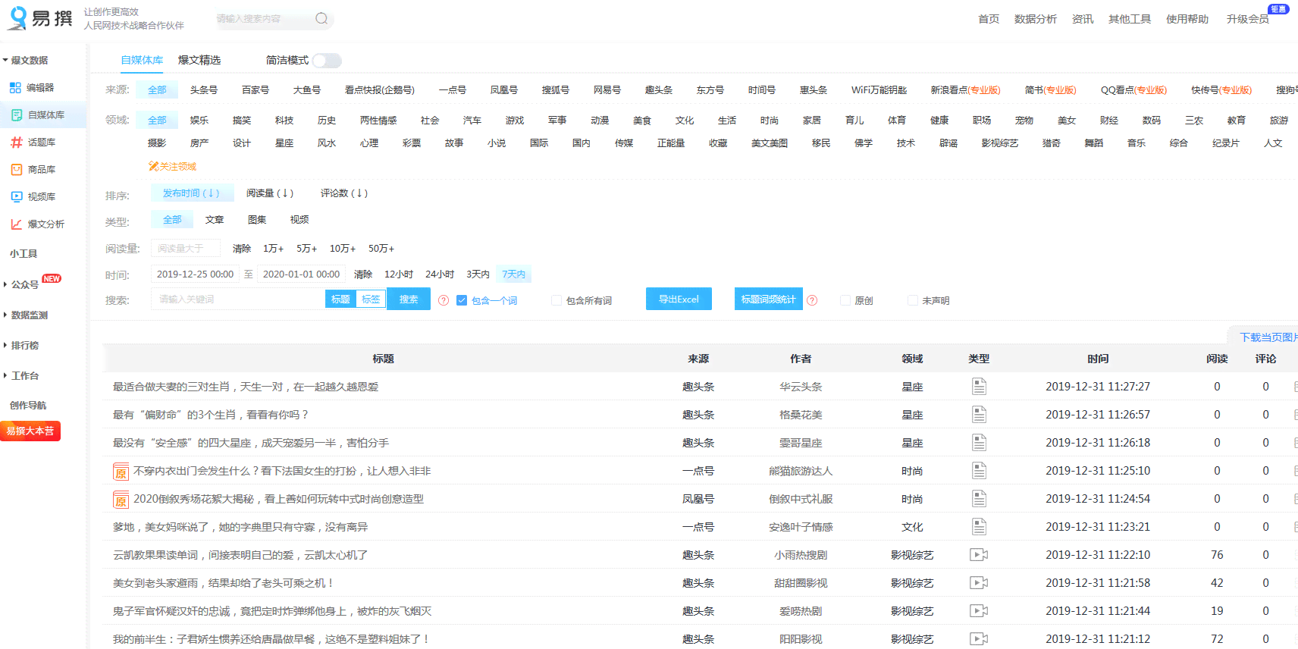Expand 排行榜 sidebar section
1298x649 pixels.
(21, 346)
